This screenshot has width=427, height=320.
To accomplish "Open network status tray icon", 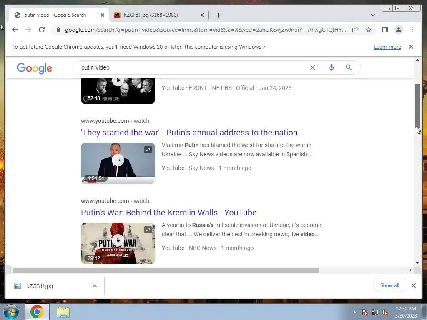I will click(375, 312).
